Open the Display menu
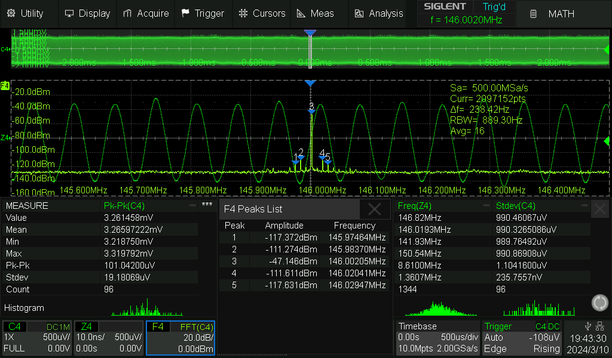Screen dimensions: 612x358 point(87,13)
